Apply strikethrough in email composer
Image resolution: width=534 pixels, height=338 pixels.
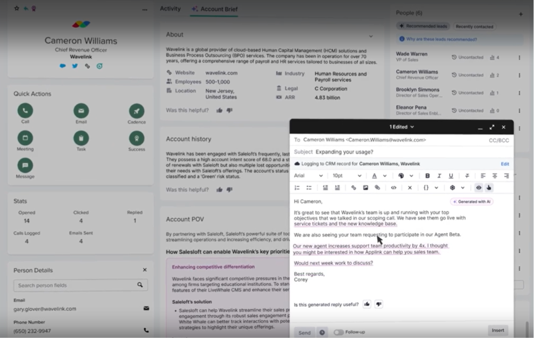(x=467, y=175)
